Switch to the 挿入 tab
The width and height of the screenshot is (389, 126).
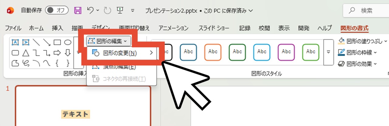coord(57,28)
